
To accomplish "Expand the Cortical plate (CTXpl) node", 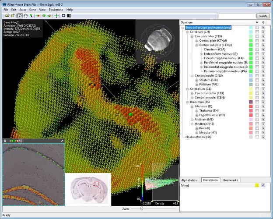I will coord(196,41).
